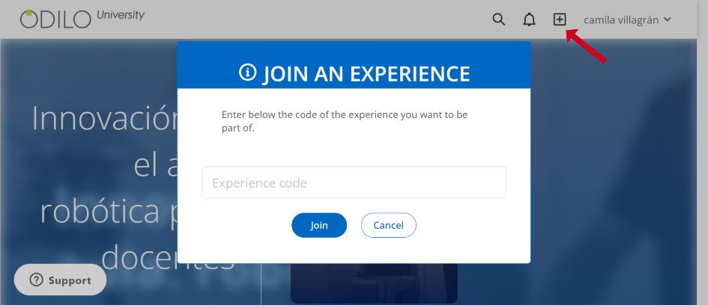
Task: Expand the chevron next to camila villagrán
Action: click(x=668, y=19)
